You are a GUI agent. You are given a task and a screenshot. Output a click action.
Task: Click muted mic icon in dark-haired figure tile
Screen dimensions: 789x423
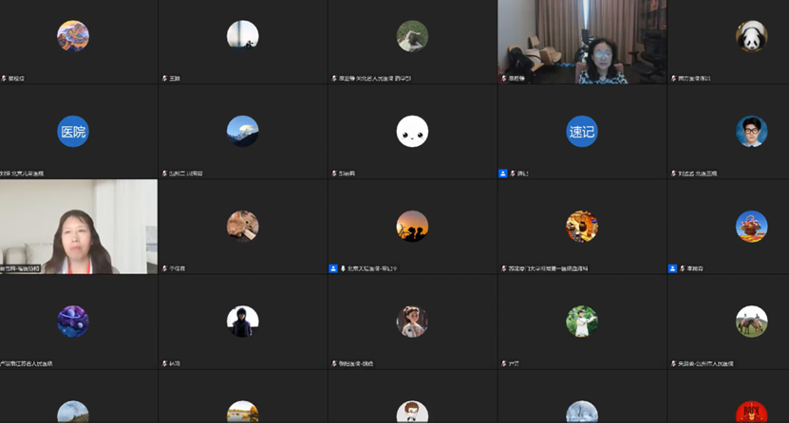(164, 363)
